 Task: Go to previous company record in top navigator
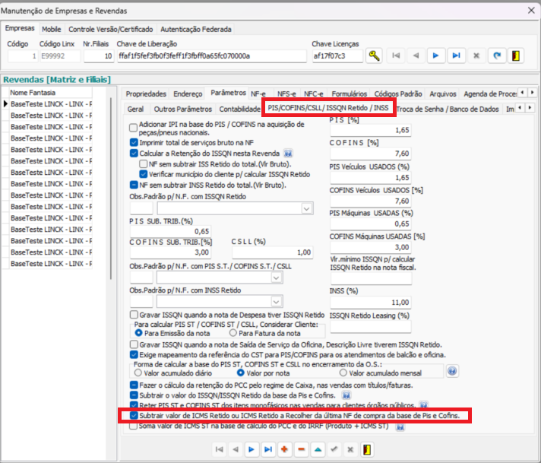coord(416,55)
